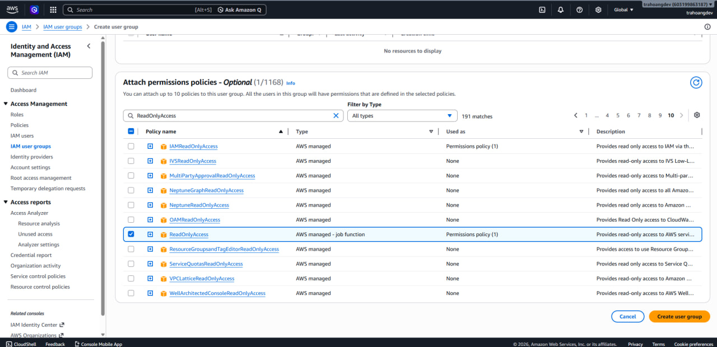717x347 pixels.
Task: Select MultiPartyApprovalReadOnlyAccess checkbox
Action: (x=131, y=176)
